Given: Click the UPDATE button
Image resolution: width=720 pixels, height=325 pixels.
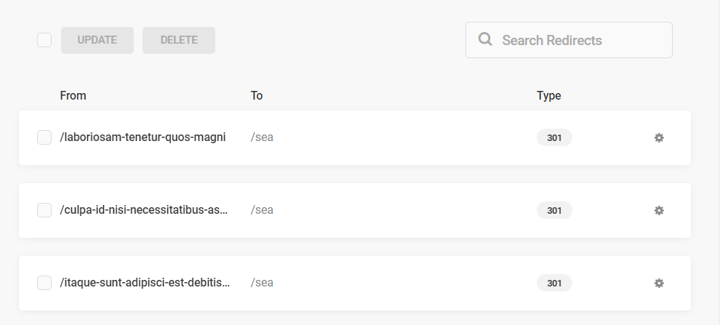Looking at the screenshot, I should click(x=97, y=40).
